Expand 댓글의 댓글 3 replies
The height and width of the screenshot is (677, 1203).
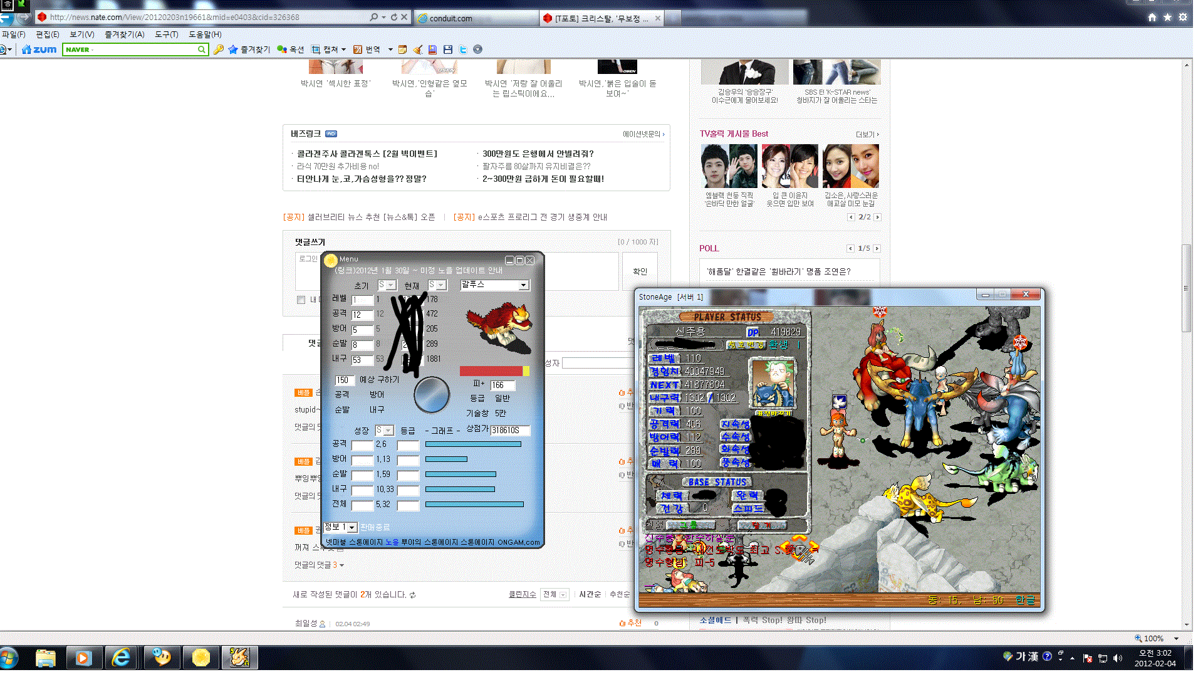(x=320, y=565)
